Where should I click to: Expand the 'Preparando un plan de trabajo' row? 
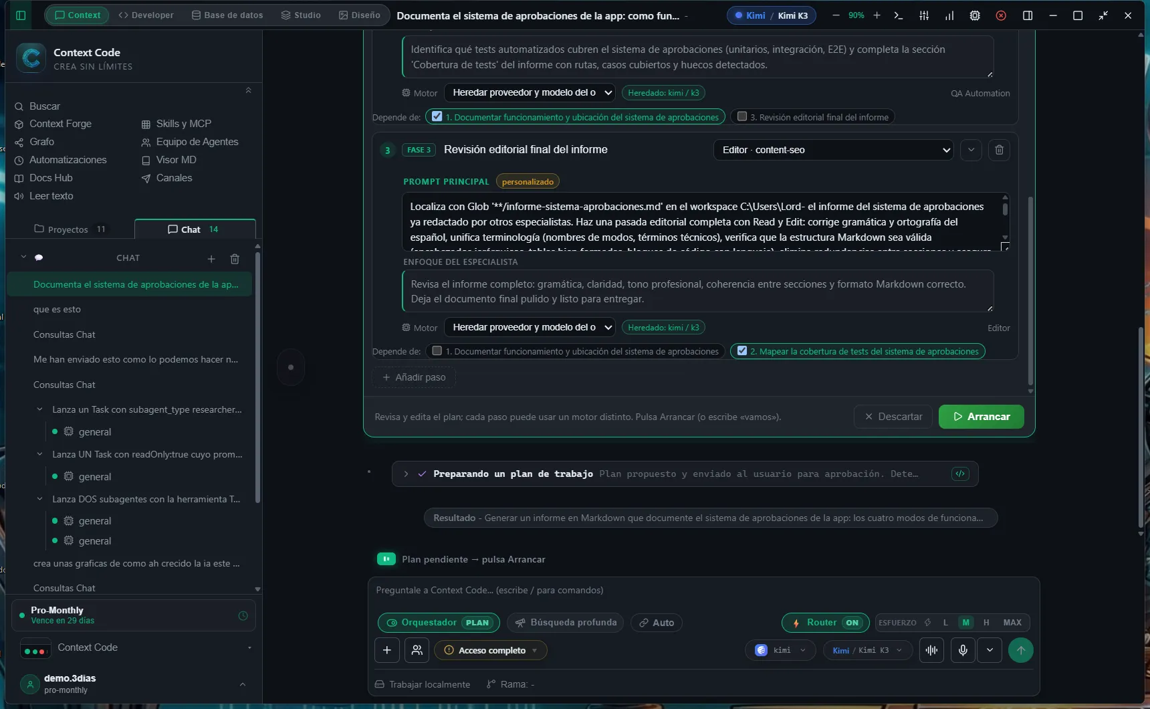pos(406,474)
